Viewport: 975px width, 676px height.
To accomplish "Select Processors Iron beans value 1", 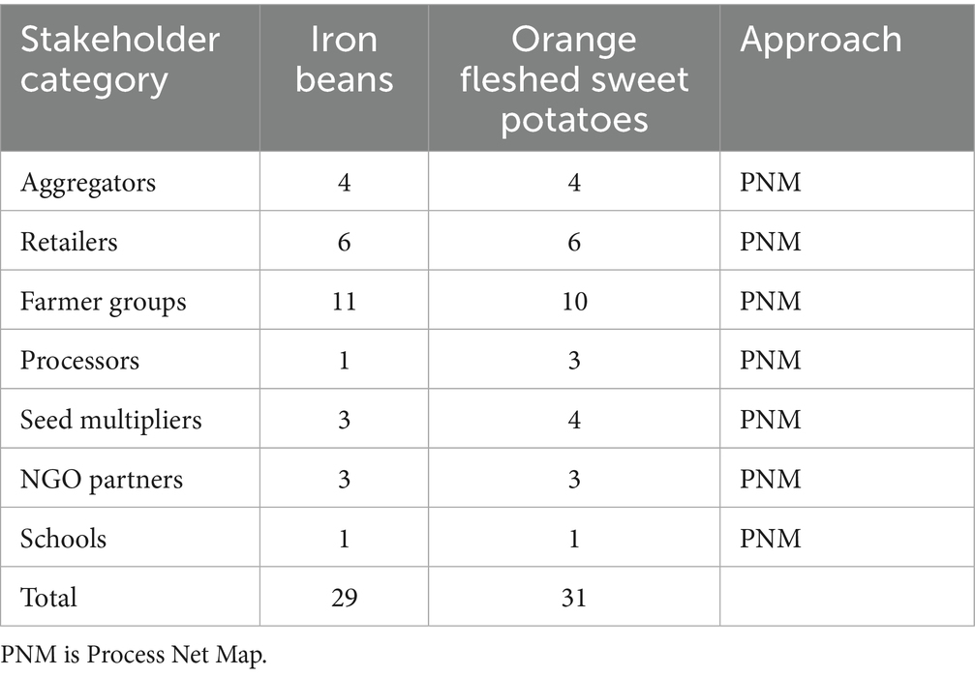I will (x=344, y=361).
